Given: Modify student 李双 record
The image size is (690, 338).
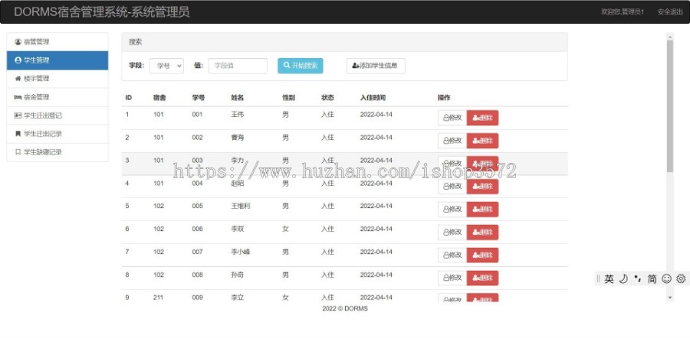Looking at the screenshot, I should click(452, 232).
